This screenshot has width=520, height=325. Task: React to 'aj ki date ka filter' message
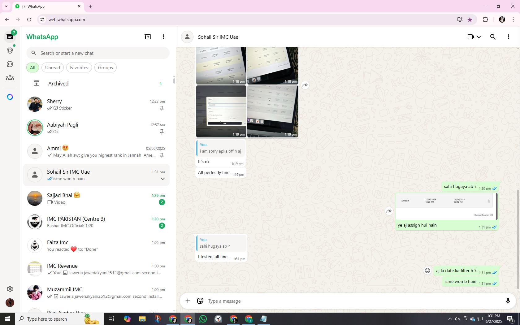[427, 271]
